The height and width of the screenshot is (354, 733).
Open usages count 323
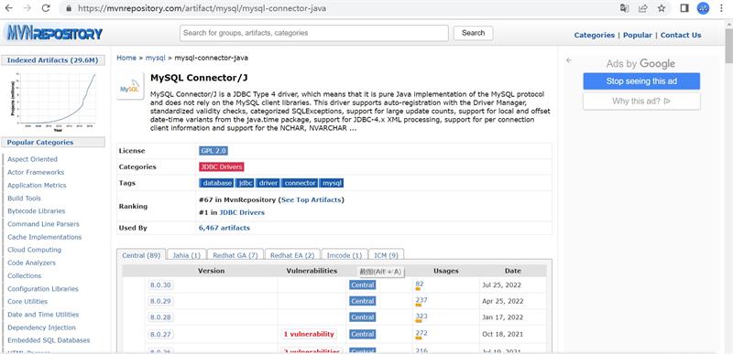[x=421, y=316]
